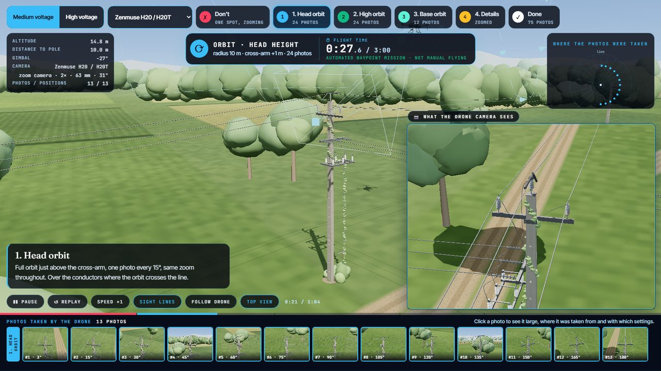Click the white checkmark Done icon
Screen dimensions: 661x371
[x=517, y=17]
